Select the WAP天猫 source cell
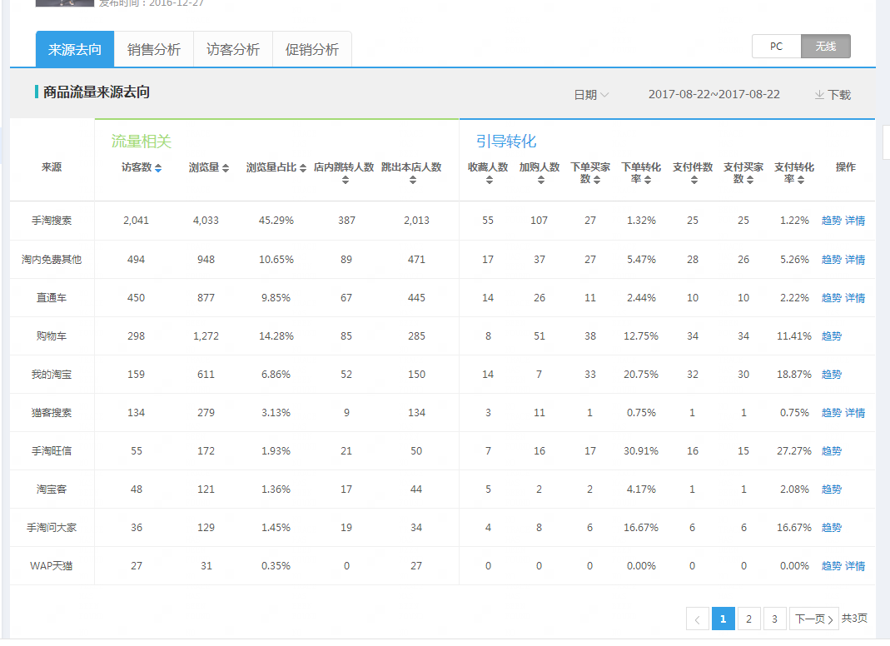 point(52,566)
